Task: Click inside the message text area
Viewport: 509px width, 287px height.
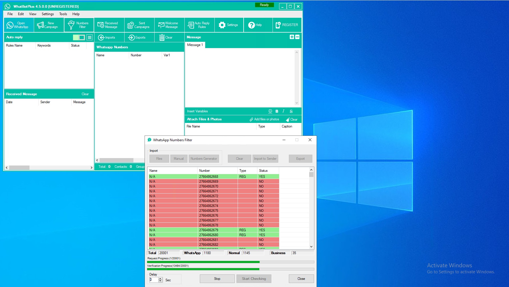Action: click(x=240, y=77)
